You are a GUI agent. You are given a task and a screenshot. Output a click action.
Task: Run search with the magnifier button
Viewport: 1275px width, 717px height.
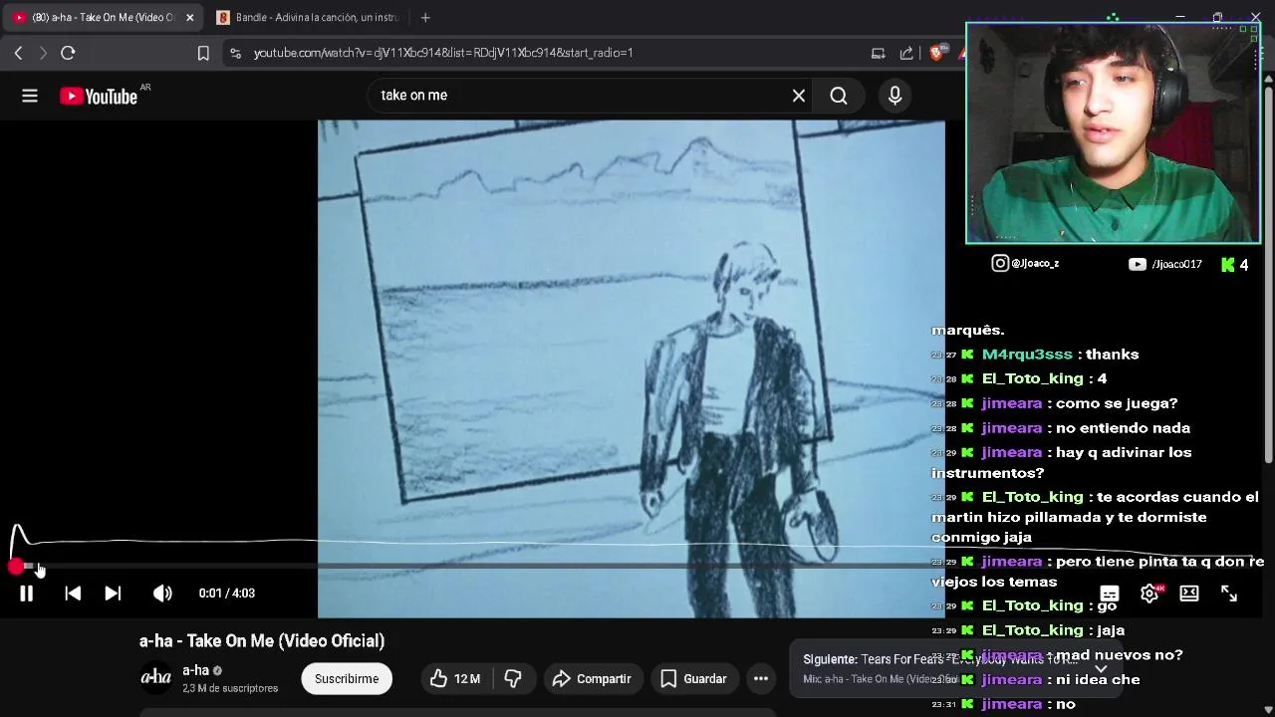tap(839, 96)
